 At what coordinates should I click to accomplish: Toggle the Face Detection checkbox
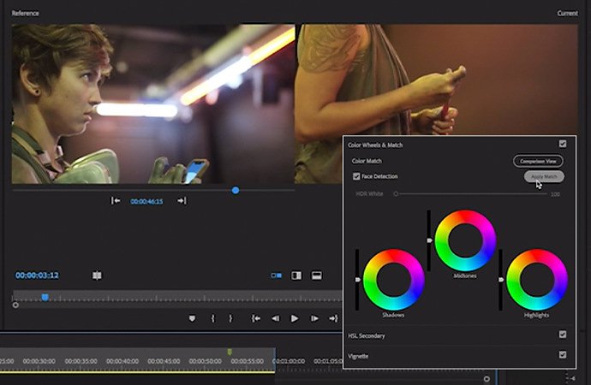[356, 176]
